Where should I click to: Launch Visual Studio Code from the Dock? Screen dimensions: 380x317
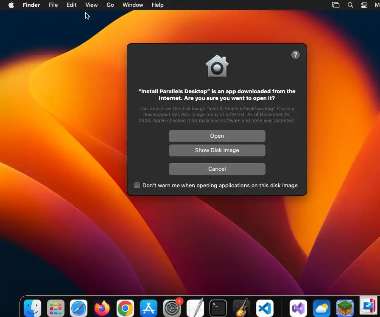click(265, 308)
